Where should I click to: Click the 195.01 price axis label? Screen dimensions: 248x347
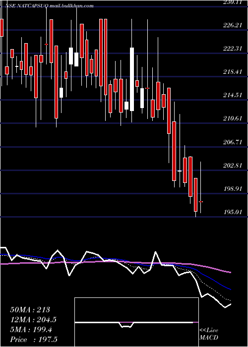(232, 212)
